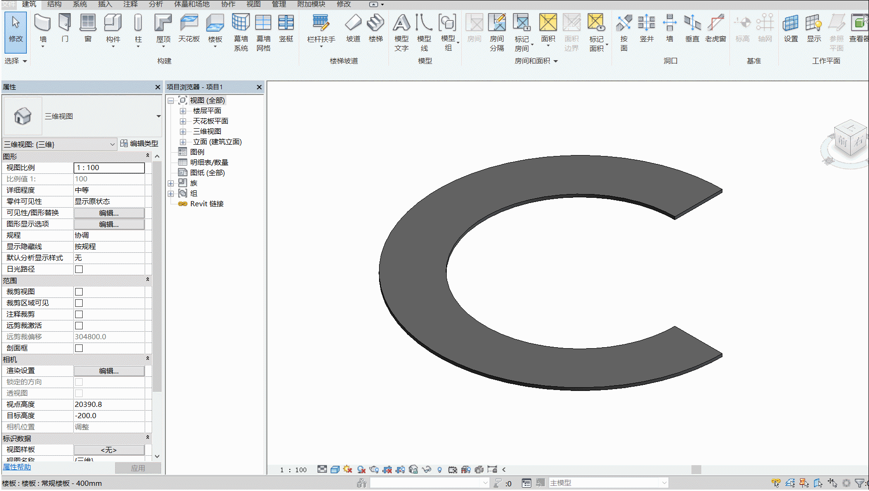Click the 编辑类型 button
The image size is (869, 491).
click(x=139, y=143)
